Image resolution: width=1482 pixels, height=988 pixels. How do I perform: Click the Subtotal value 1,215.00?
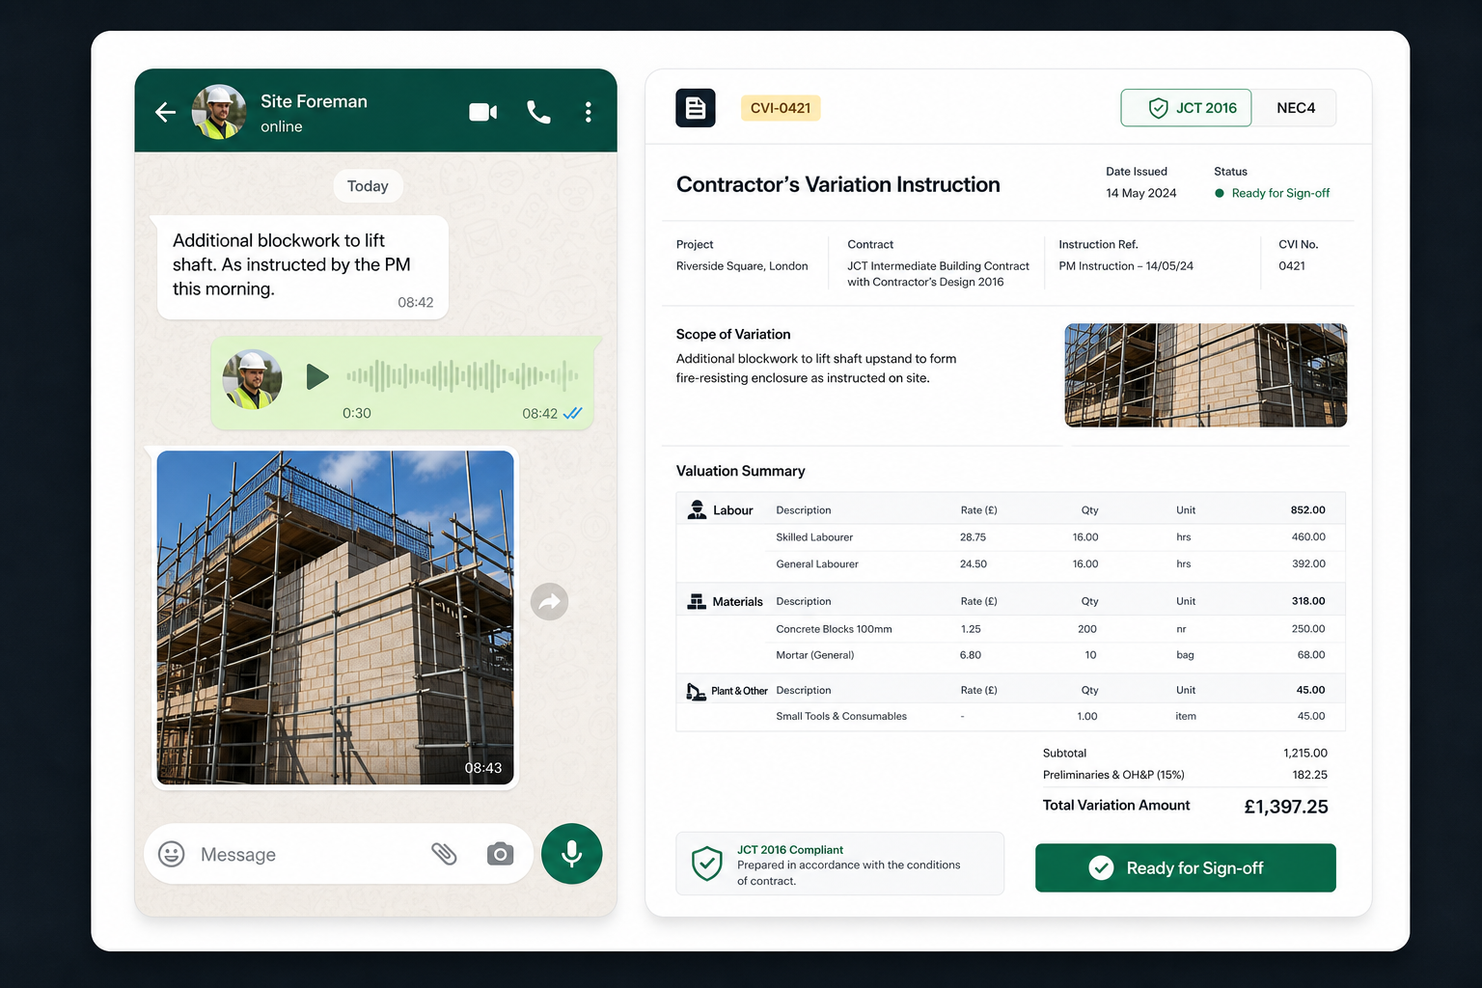[1304, 754]
